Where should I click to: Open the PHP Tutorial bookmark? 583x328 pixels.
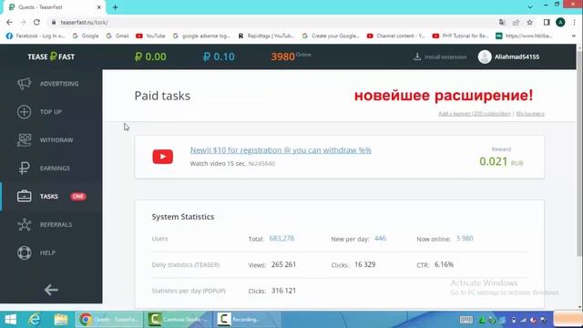tap(461, 36)
